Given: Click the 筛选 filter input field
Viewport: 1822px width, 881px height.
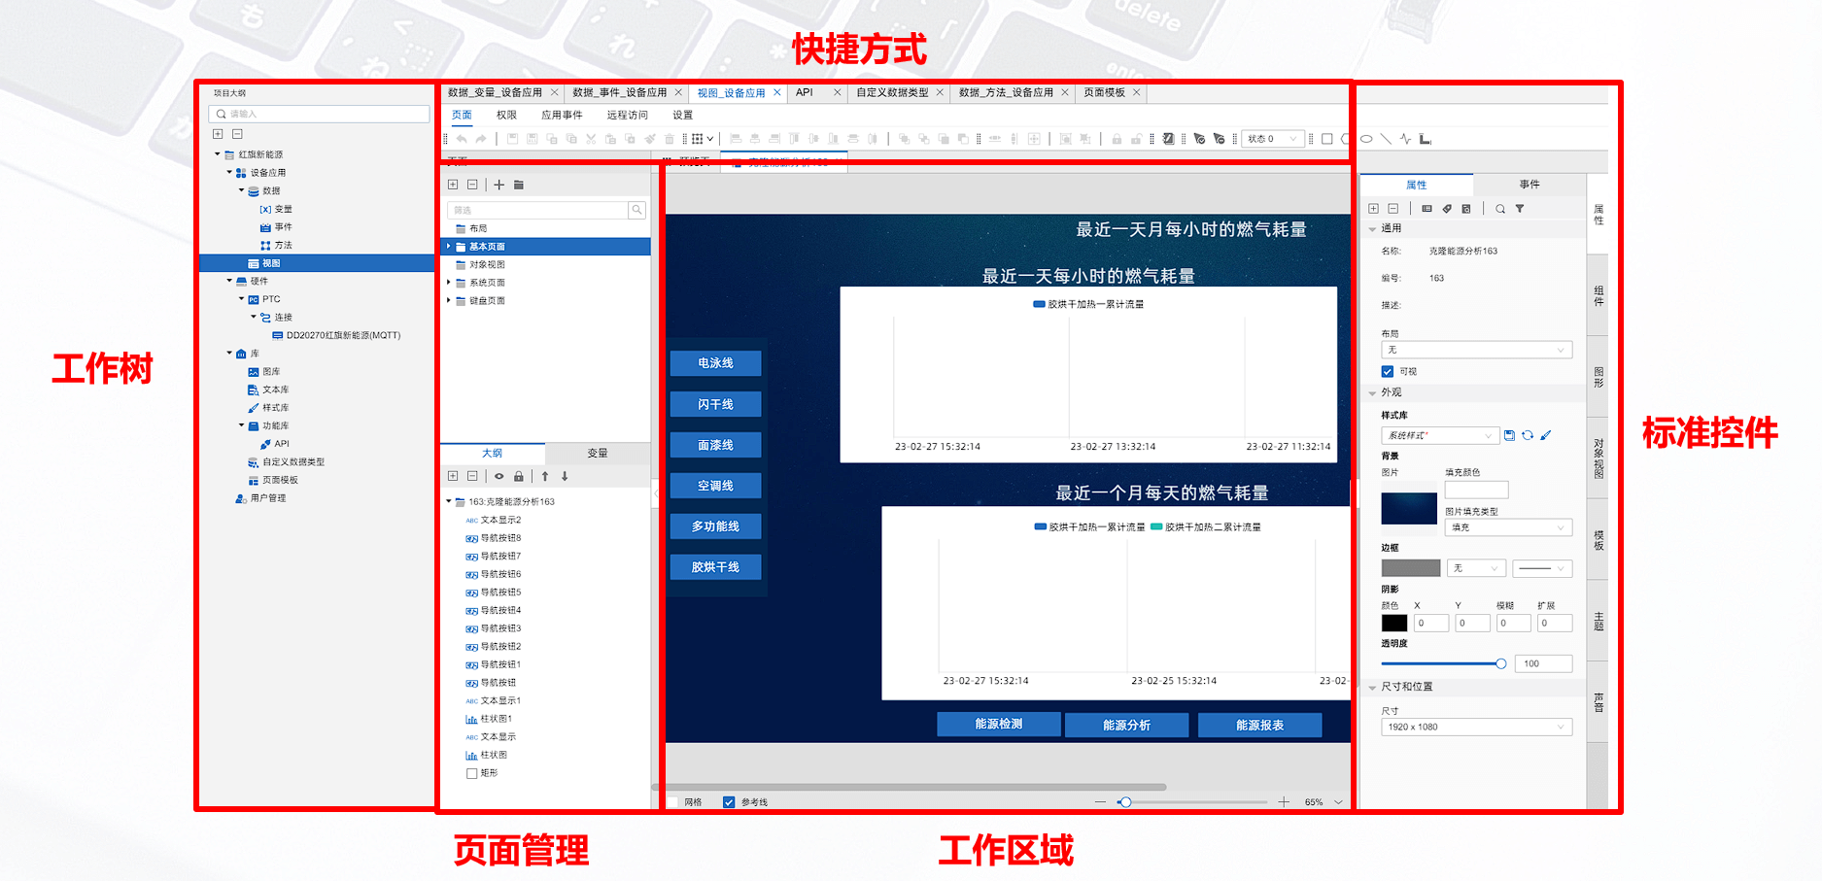Looking at the screenshot, I should pyautogui.click(x=534, y=210).
